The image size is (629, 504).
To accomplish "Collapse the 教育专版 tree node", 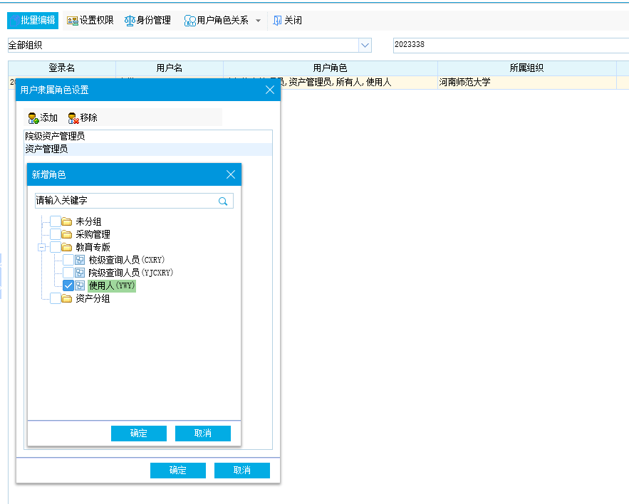I will coord(42,248).
